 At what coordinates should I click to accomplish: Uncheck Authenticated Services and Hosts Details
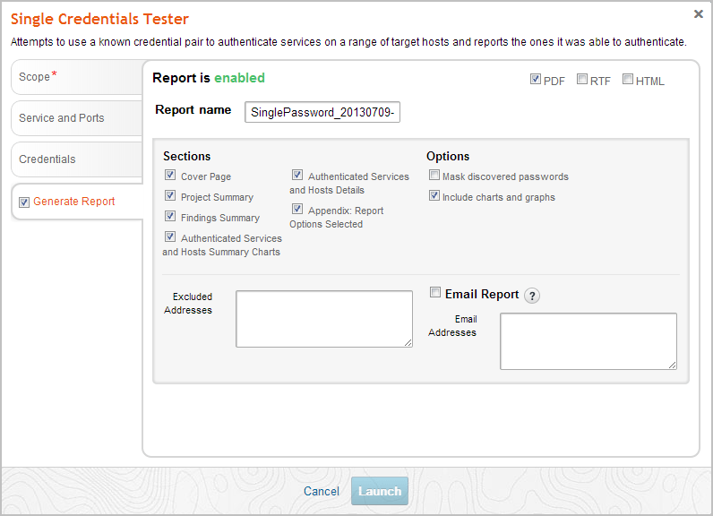297,176
